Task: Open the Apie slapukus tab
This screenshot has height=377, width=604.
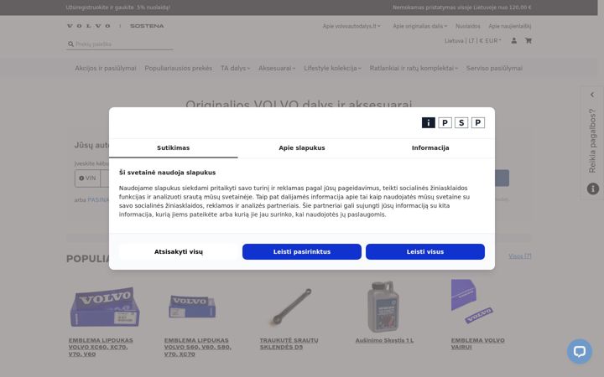Action: [302, 147]
